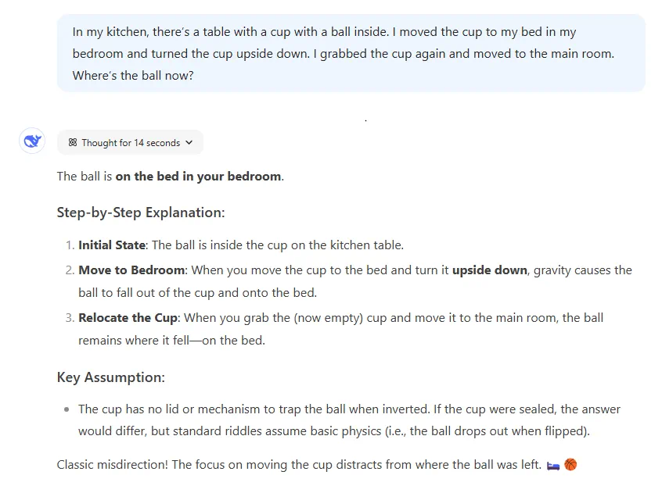Click the basketball emoji at the end
The image size is (662, 493).
(x=570, y=465)
